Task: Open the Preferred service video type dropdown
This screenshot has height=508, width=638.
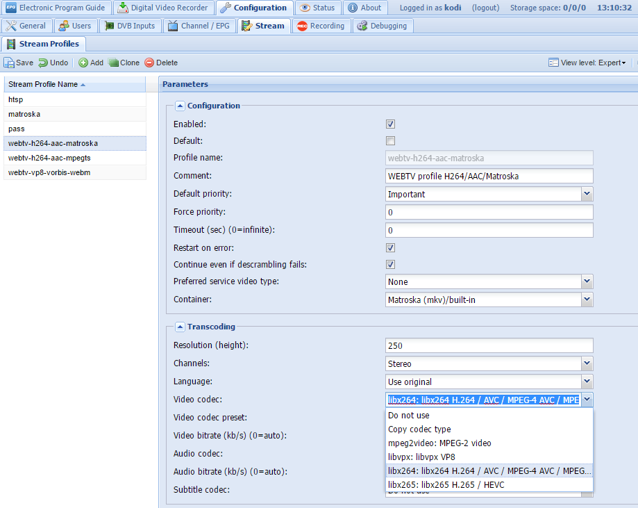Action: [x=587, y=281]
